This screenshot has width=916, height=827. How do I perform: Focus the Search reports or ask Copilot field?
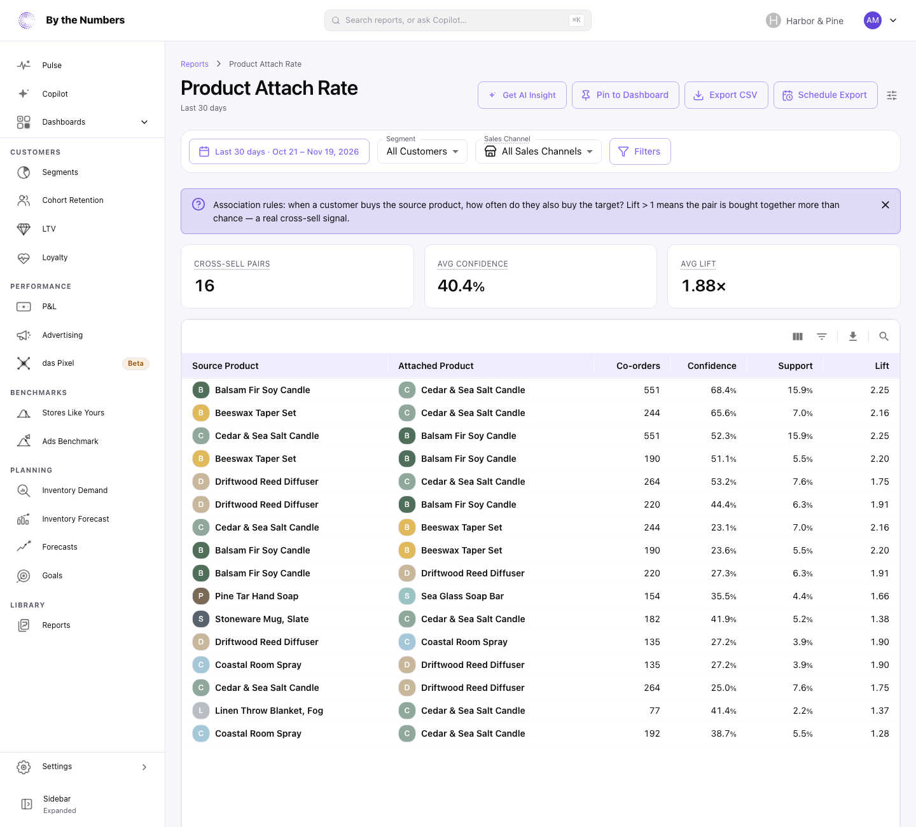[x=458, y=20]
